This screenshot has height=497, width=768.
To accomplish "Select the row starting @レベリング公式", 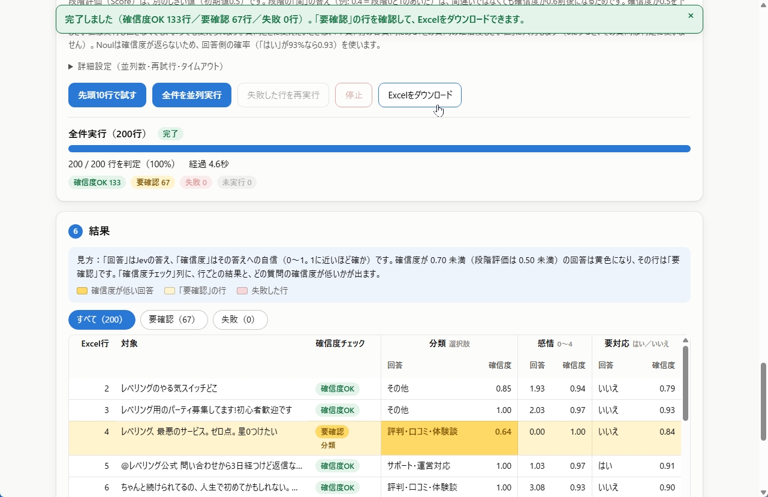I will point(375,466).
